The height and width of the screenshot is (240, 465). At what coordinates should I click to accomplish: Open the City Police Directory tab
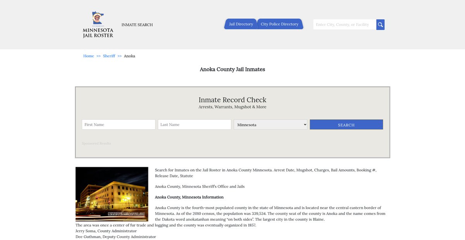(279, 24)
